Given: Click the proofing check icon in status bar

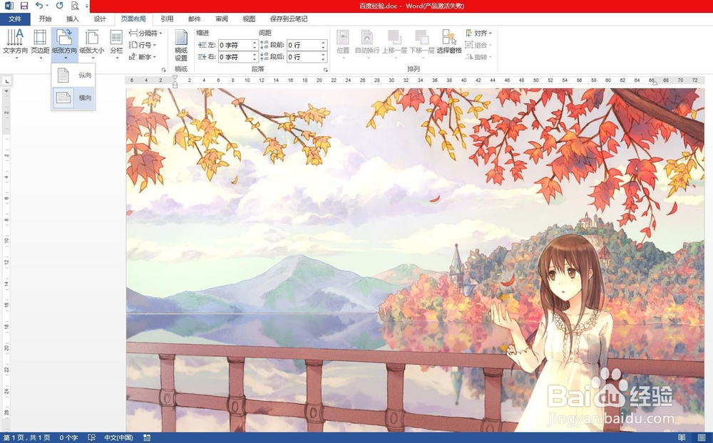Looking at the screenshot, I should click(92, 437).
